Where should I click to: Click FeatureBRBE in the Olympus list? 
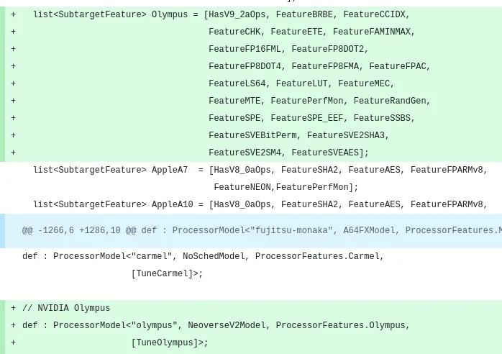click(304, 14)
